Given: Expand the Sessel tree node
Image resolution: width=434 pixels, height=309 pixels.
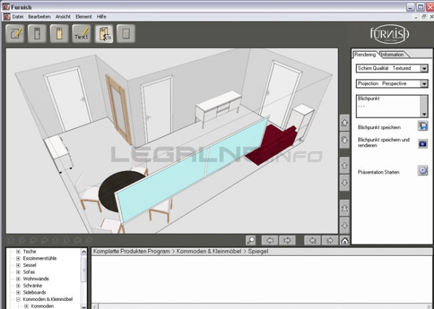Looking at the screenshot, I should [x=18, y=265].
